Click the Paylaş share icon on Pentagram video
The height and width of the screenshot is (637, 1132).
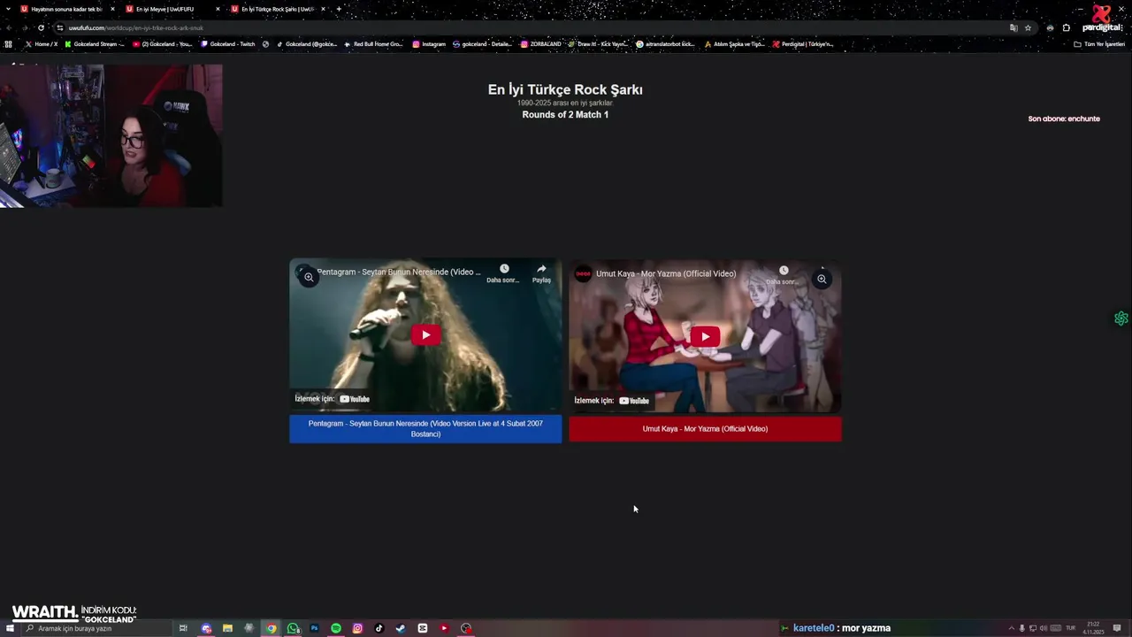[541, 273]
